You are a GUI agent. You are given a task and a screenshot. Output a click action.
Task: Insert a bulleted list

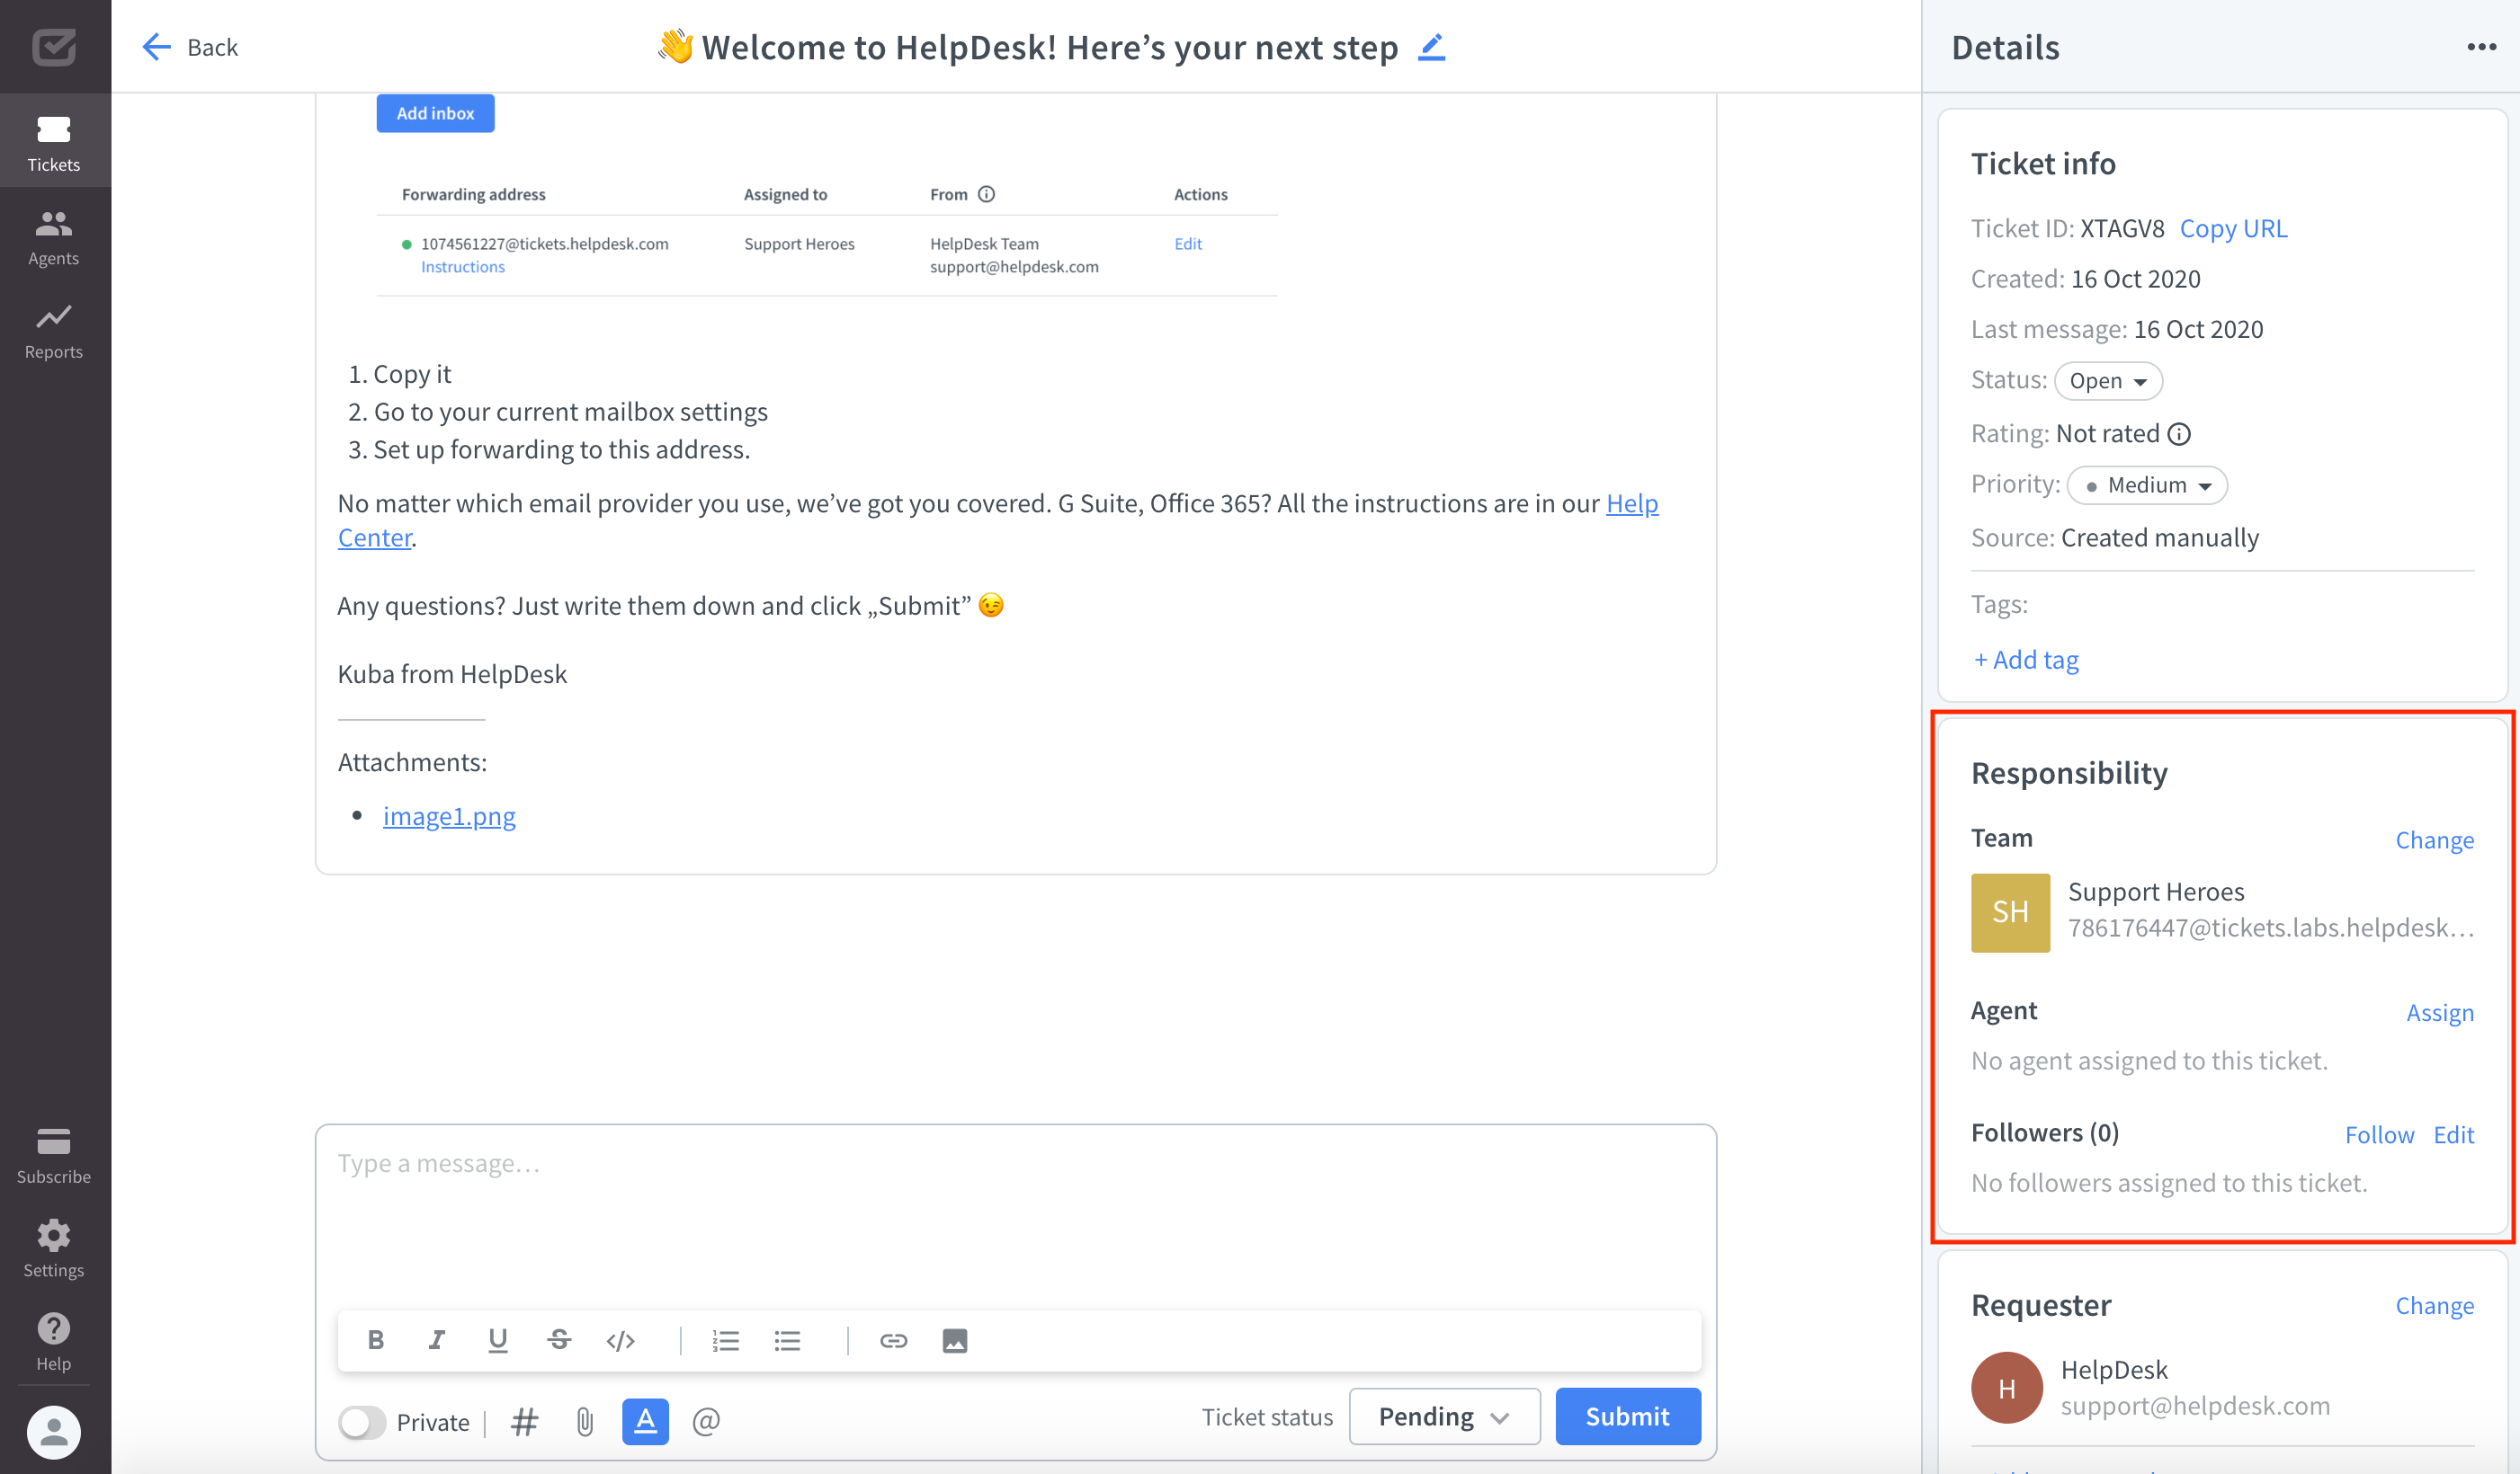point(787,1341)
